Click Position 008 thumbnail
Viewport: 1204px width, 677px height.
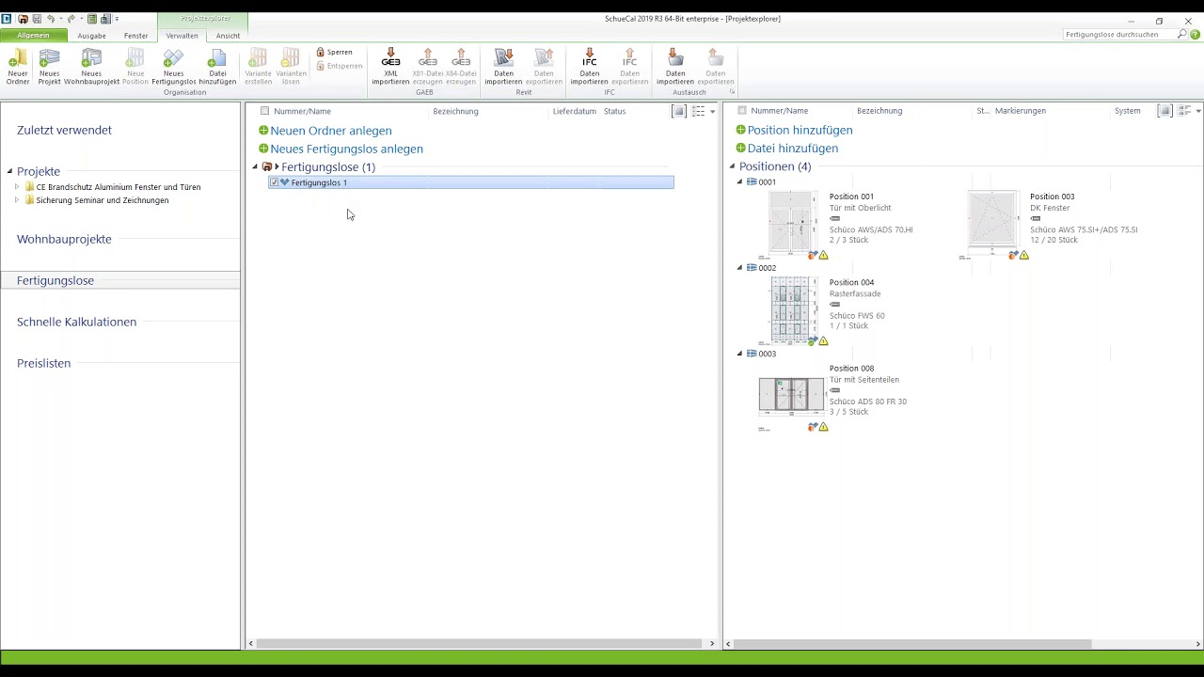791,395
